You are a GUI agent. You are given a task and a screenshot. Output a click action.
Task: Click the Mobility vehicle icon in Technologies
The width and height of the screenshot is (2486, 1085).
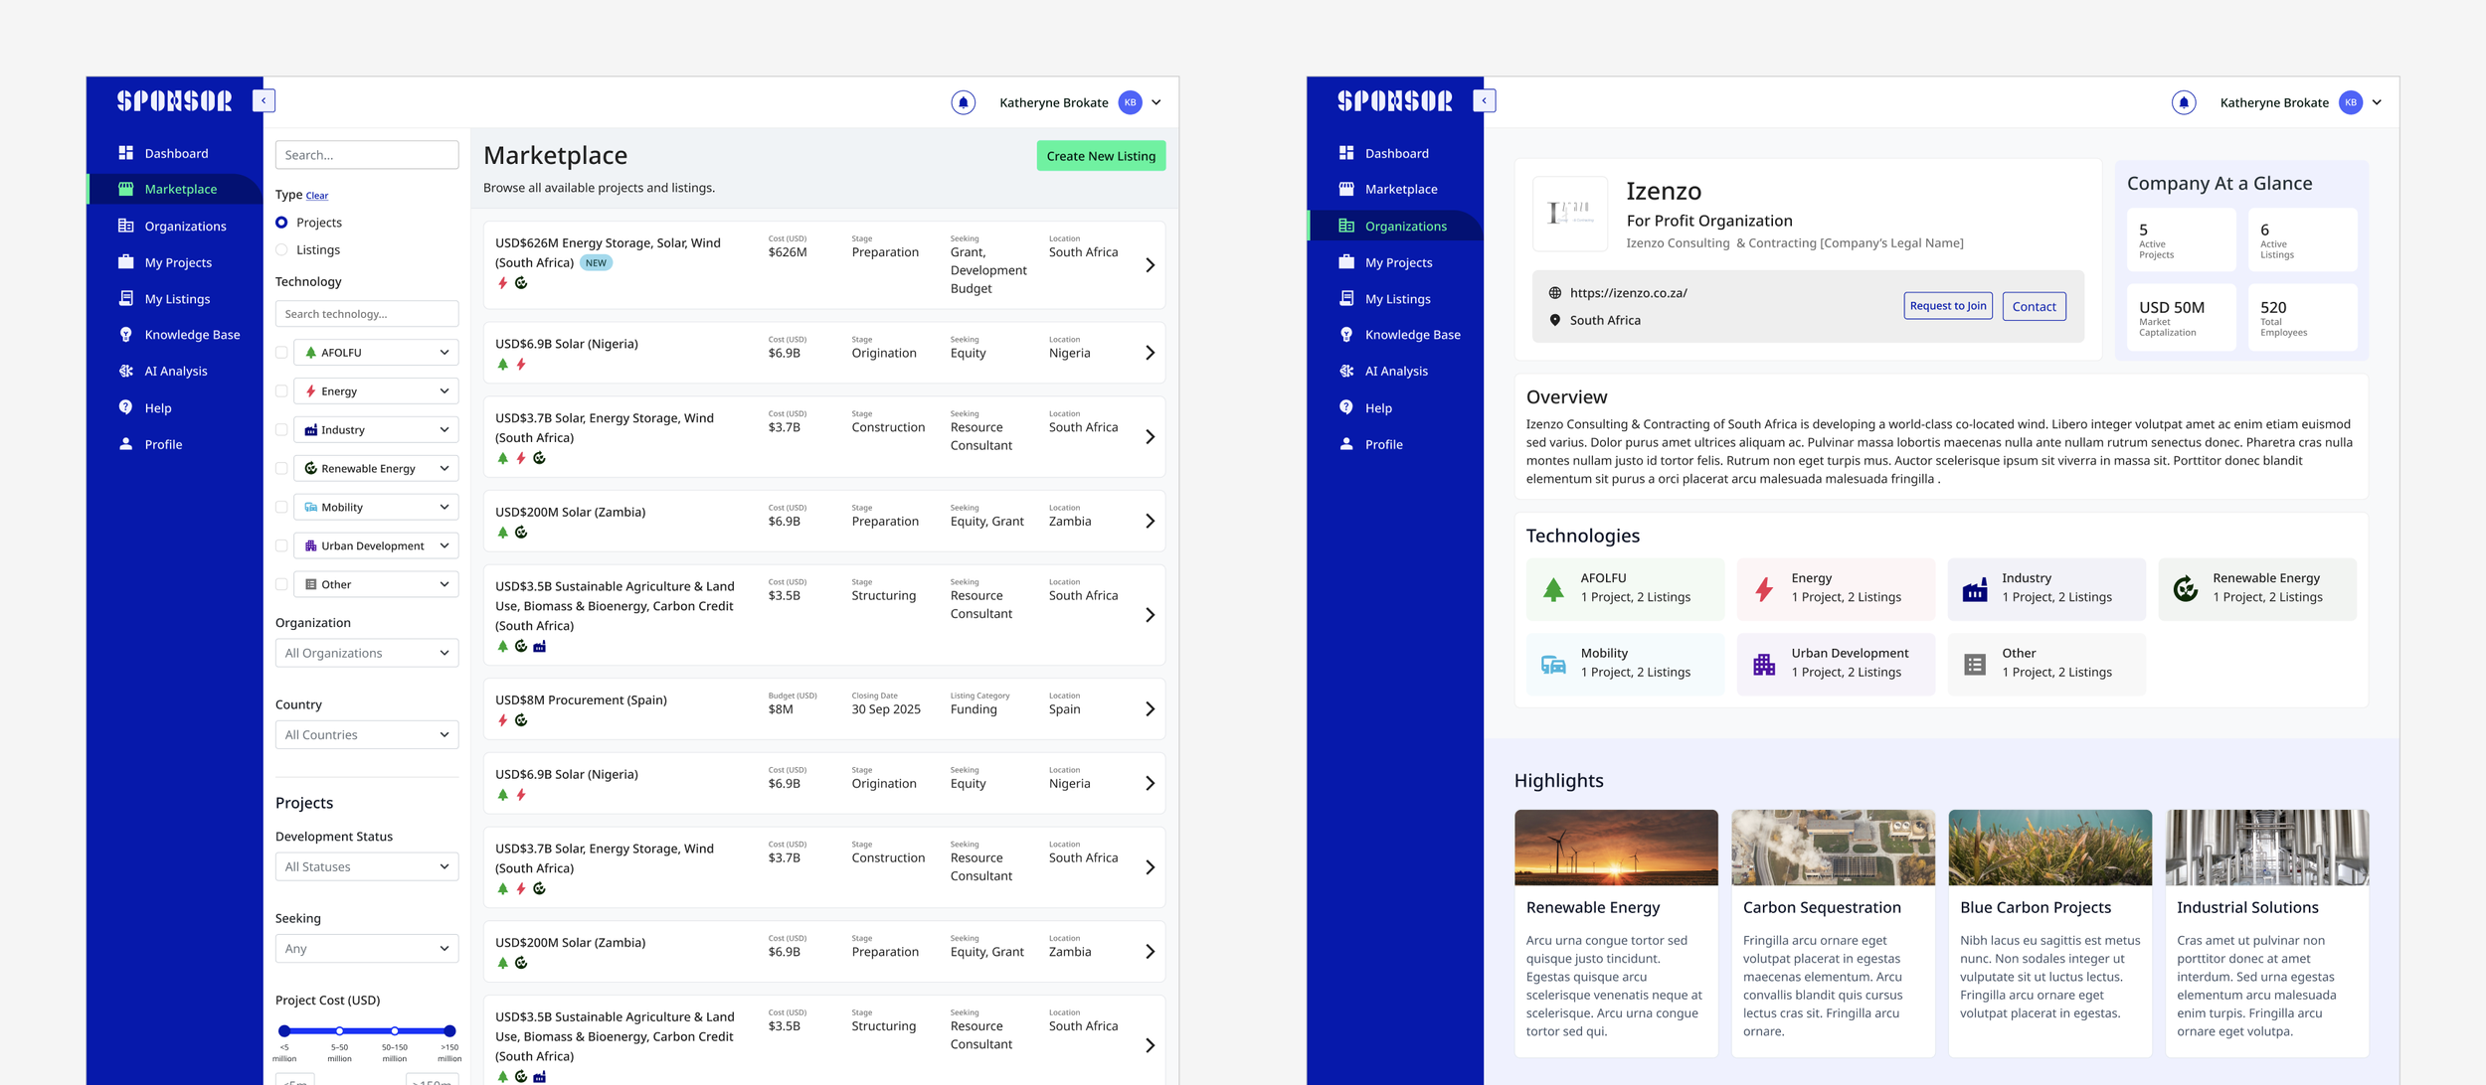coord(1553,664)
